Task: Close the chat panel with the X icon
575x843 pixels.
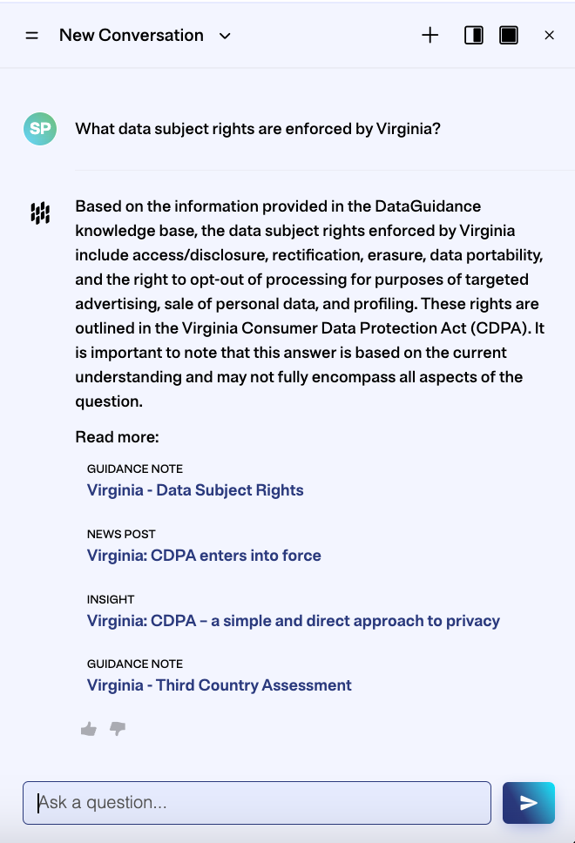Action: [549, 35]
